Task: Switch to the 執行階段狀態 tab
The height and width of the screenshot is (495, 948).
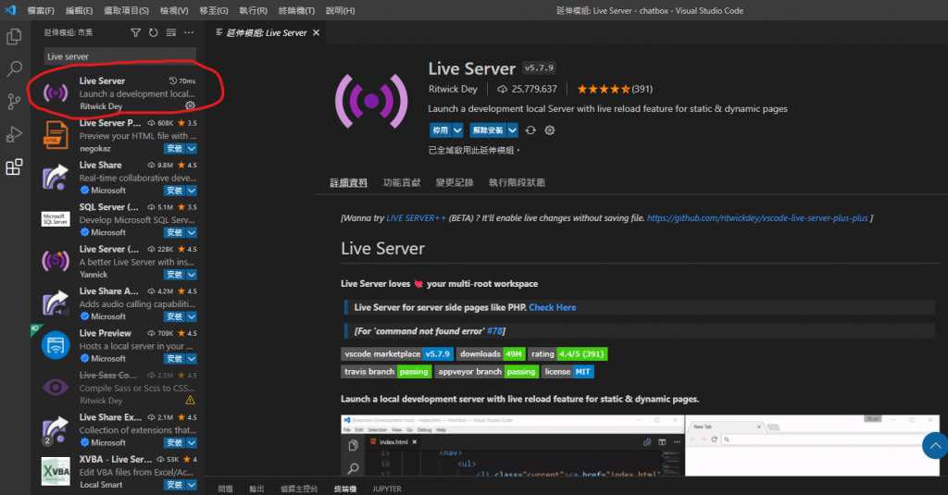Action: [517, 182]
